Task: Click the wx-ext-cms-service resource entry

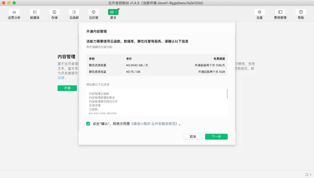Action: point(103,113)
